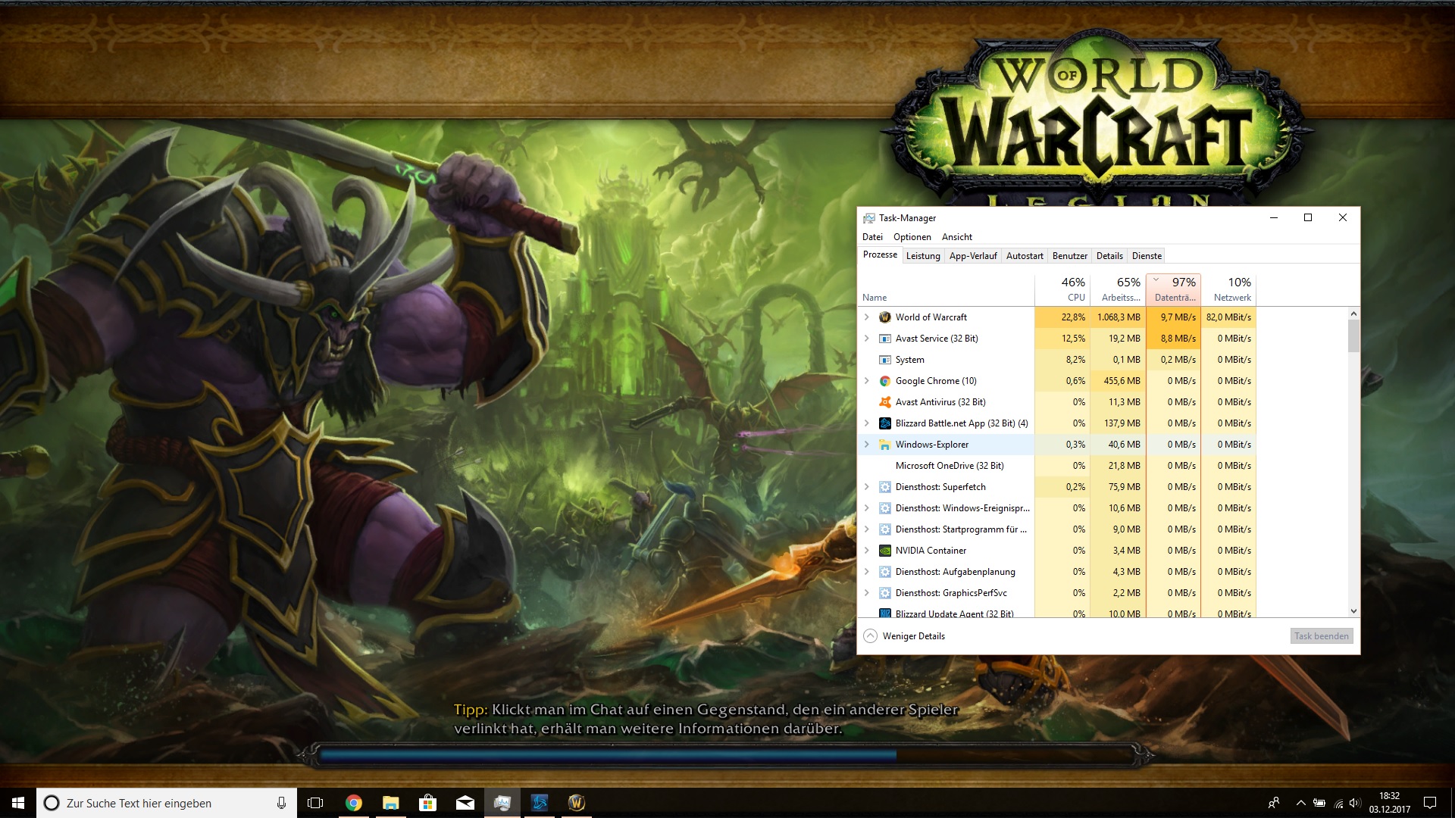
Task: Open World of Warcraft from taskbar
Action: [576, 803]
